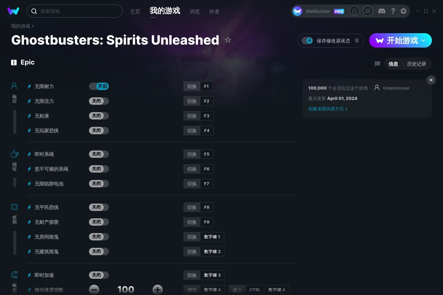Focus the 搜索游戏 search field
443x295 pixels.
pyautogui.click(x=75, y=11)
